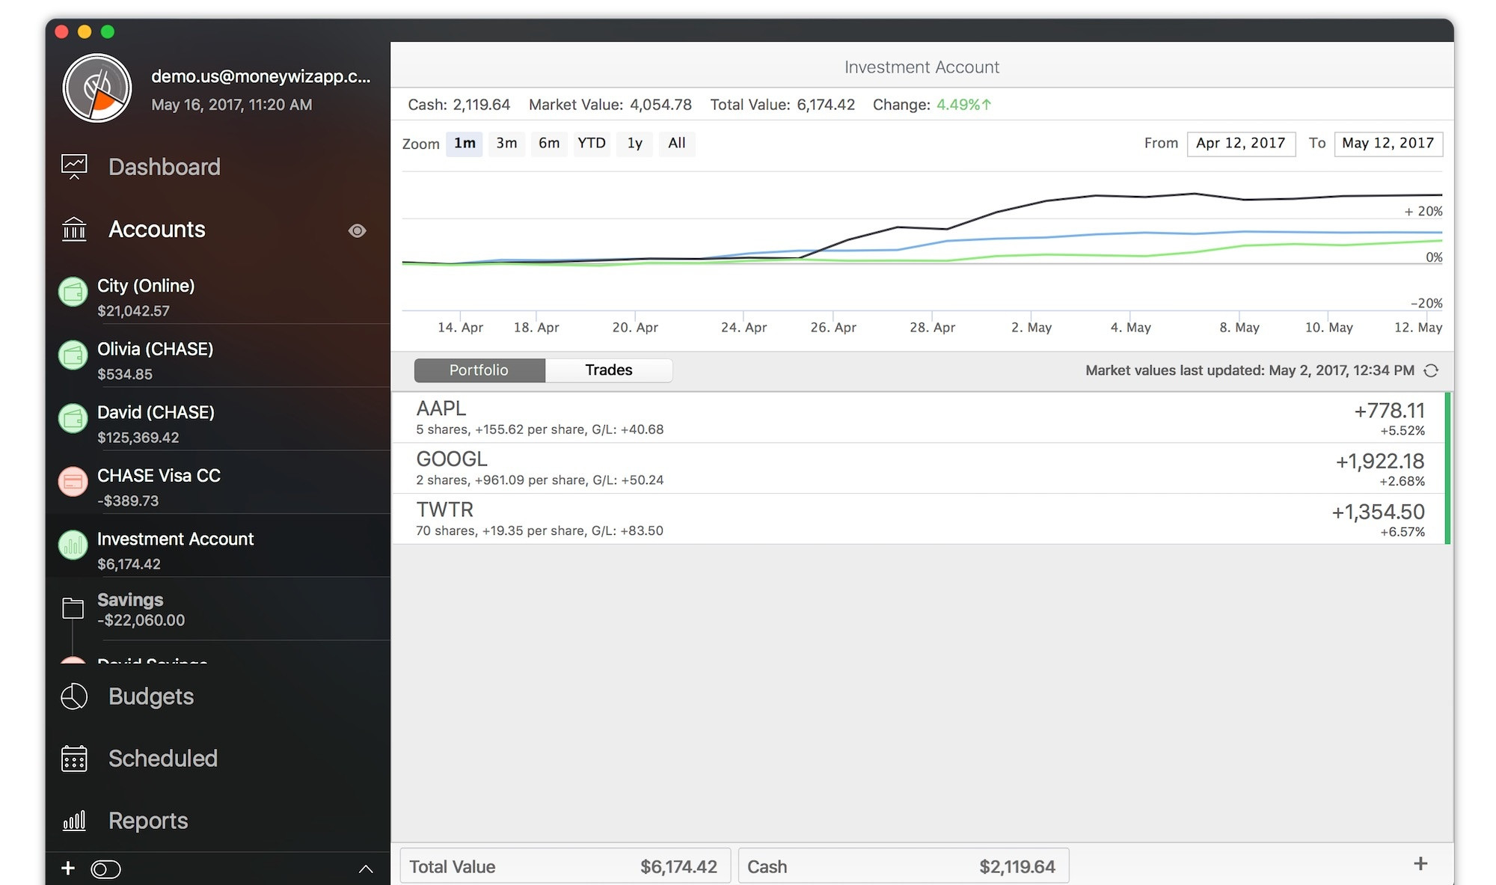Screen dimensions: 1496x885
Task: Select the Portfolio tab
Action: pos(478,370)
